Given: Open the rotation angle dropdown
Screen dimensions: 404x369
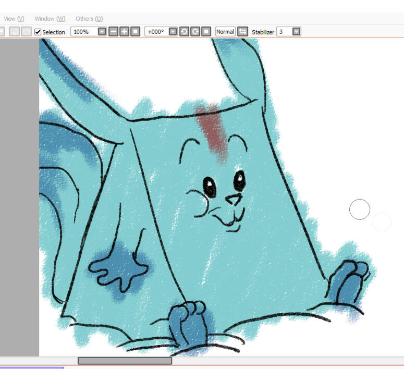Looking at the screenshot, I should [173, 32].
